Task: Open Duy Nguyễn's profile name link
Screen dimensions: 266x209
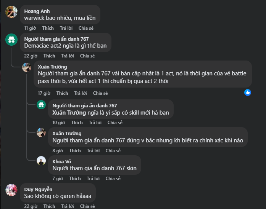Action: click(x=38, y=189)
